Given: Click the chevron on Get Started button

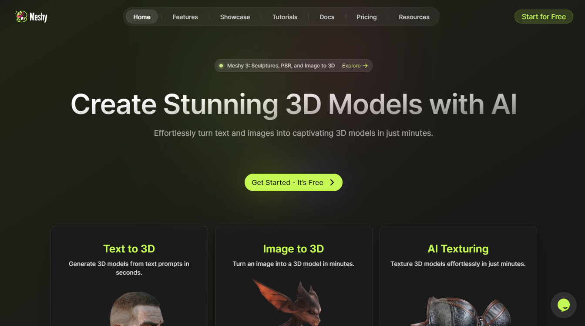Looking at the screenshot, I should pos(332,182).
